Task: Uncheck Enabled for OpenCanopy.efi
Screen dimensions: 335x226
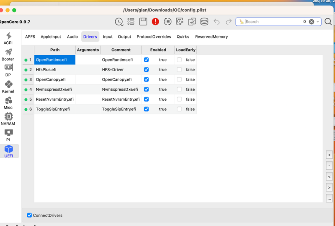Action: 146,79
